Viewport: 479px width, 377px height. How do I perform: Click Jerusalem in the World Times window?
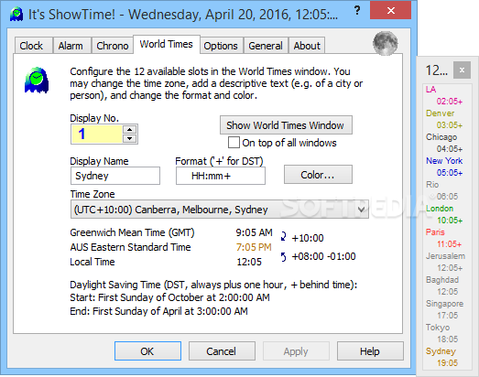click(446, 256)
